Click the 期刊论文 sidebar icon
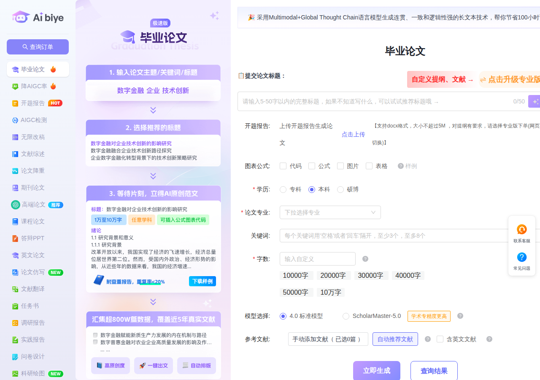 click(15, 187)
